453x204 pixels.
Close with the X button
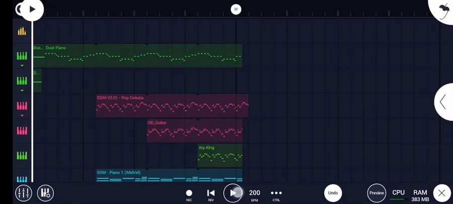442,193
